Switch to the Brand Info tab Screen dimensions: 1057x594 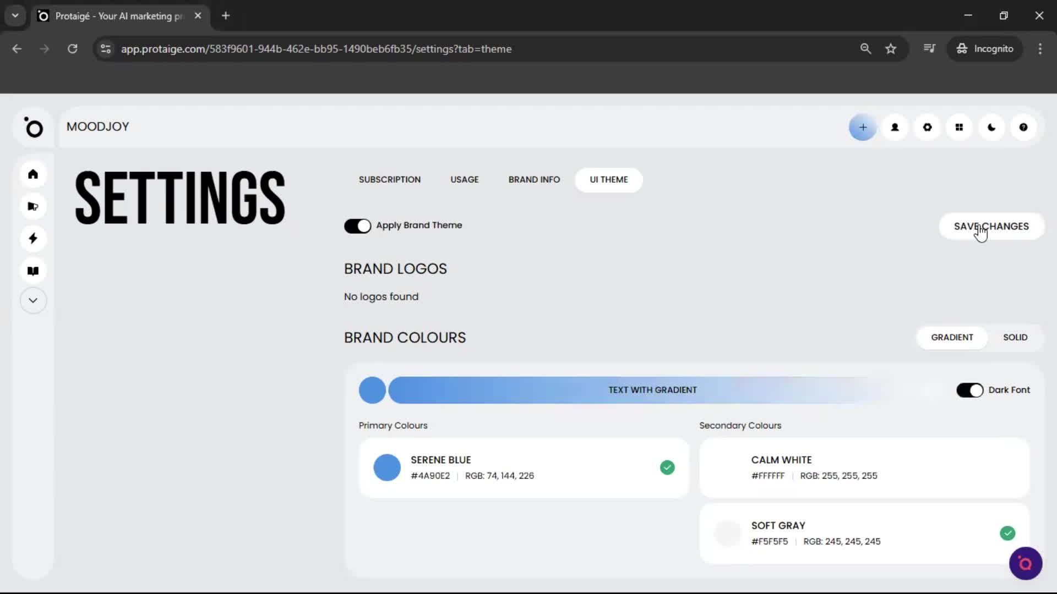tap(534, 179)
